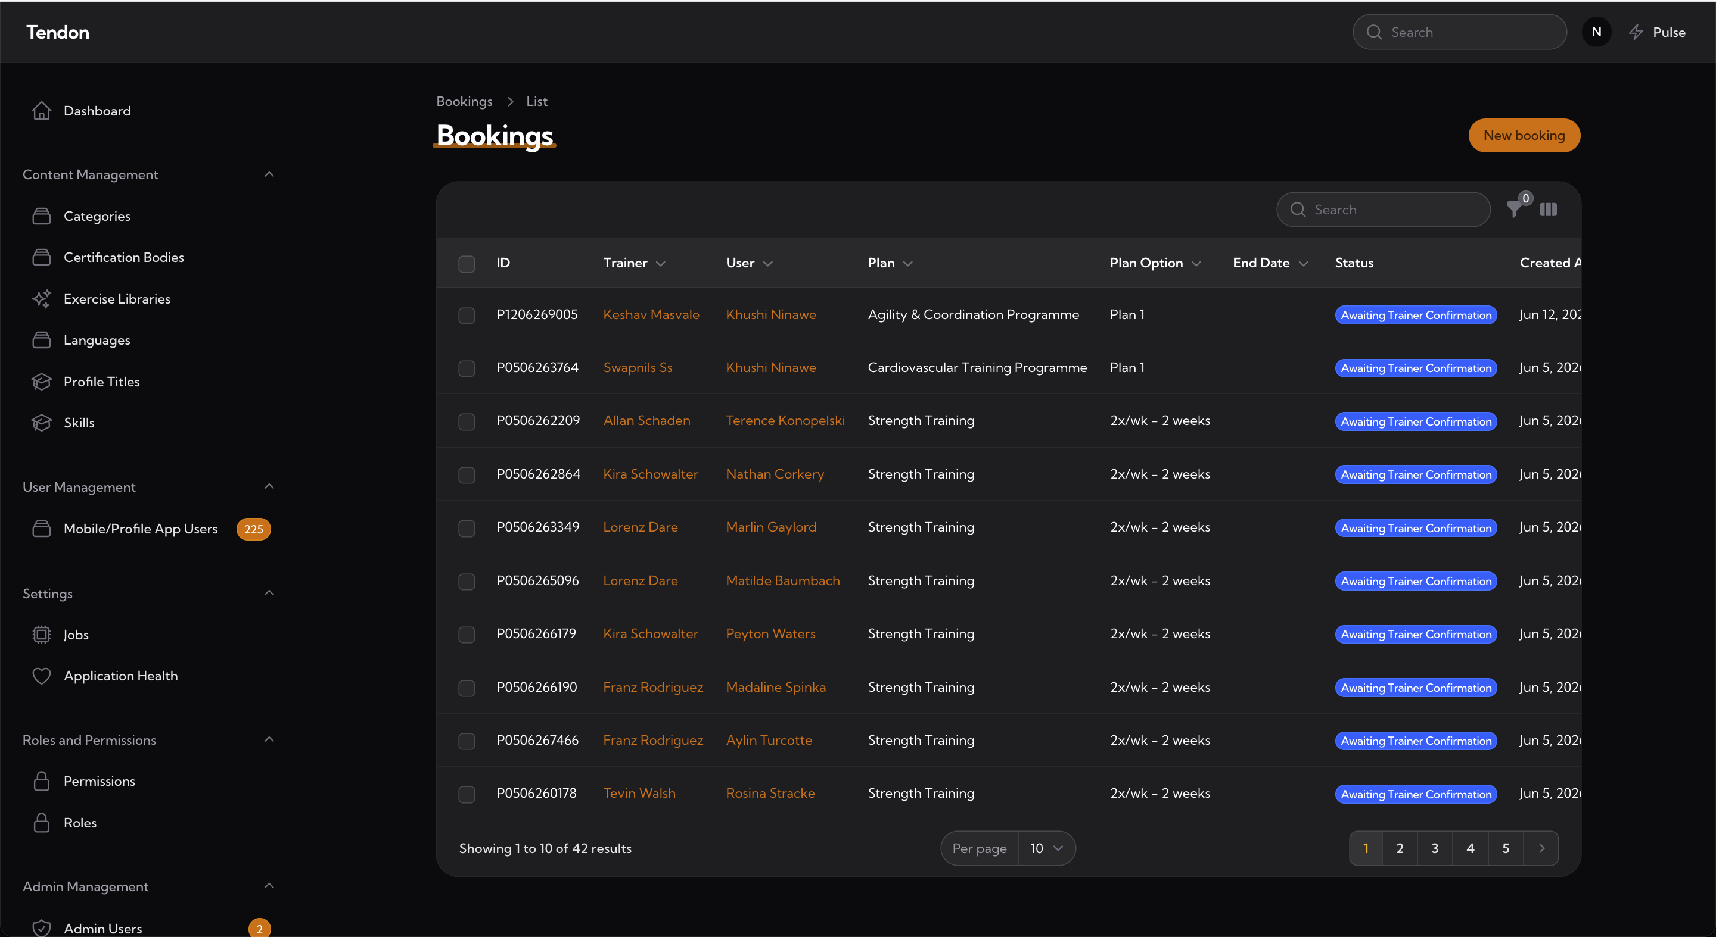Check the row for booking P1206269005
Image resolution: width=1716 pixels, height=937 pixels.
[x=467, y=316]
